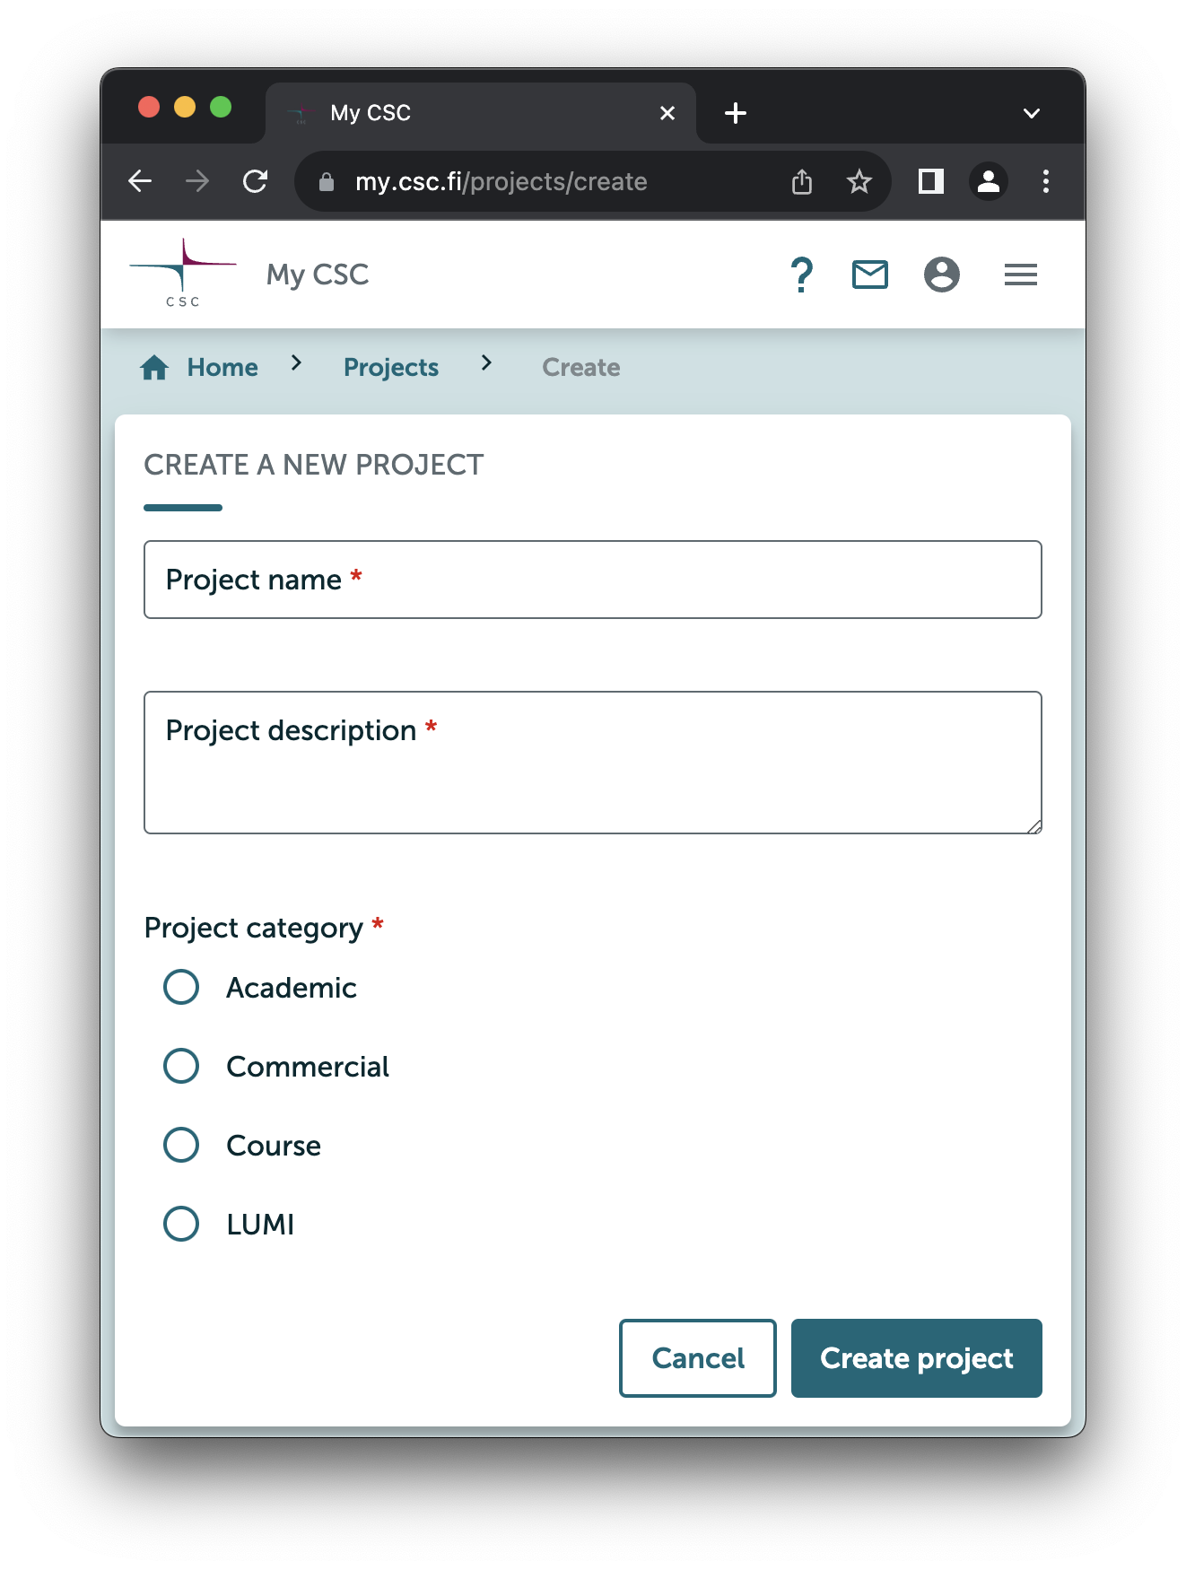The width and height of the screenshot is (1186, 1570).
Task: Navigate to Projects via the breadcrumb
Action: click(x=390, y=366)
